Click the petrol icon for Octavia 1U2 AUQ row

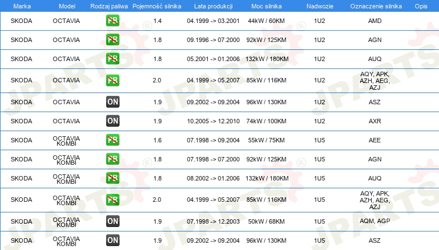tap(112, 58)
